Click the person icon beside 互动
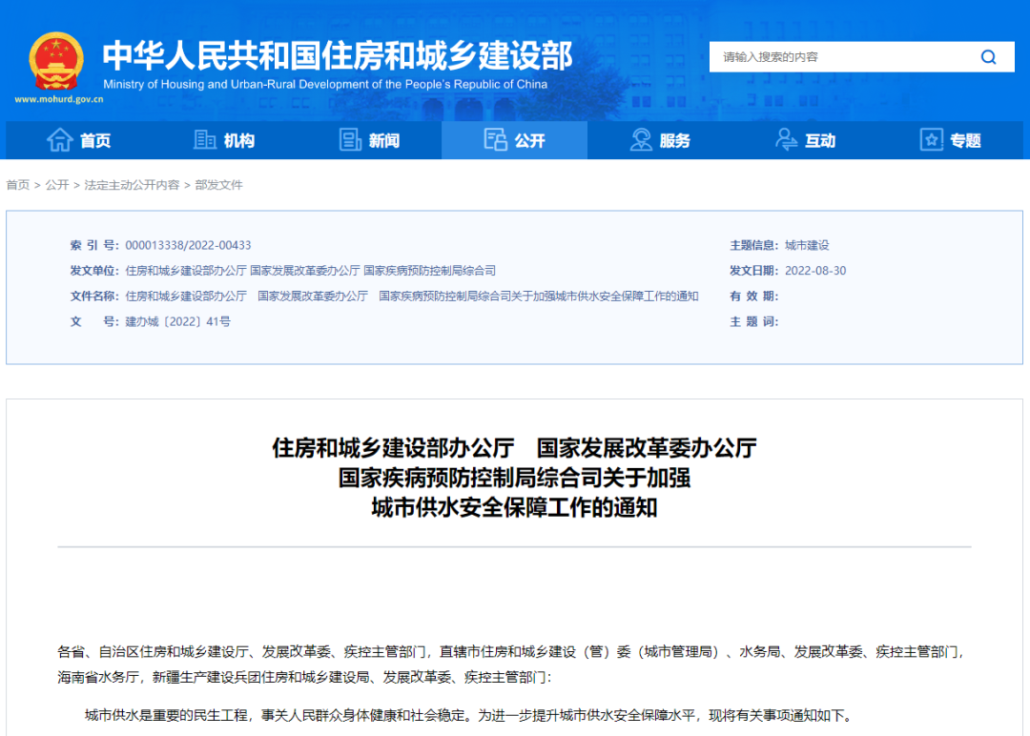Viewport: 1030px width, 736px height. coord(786,140)
